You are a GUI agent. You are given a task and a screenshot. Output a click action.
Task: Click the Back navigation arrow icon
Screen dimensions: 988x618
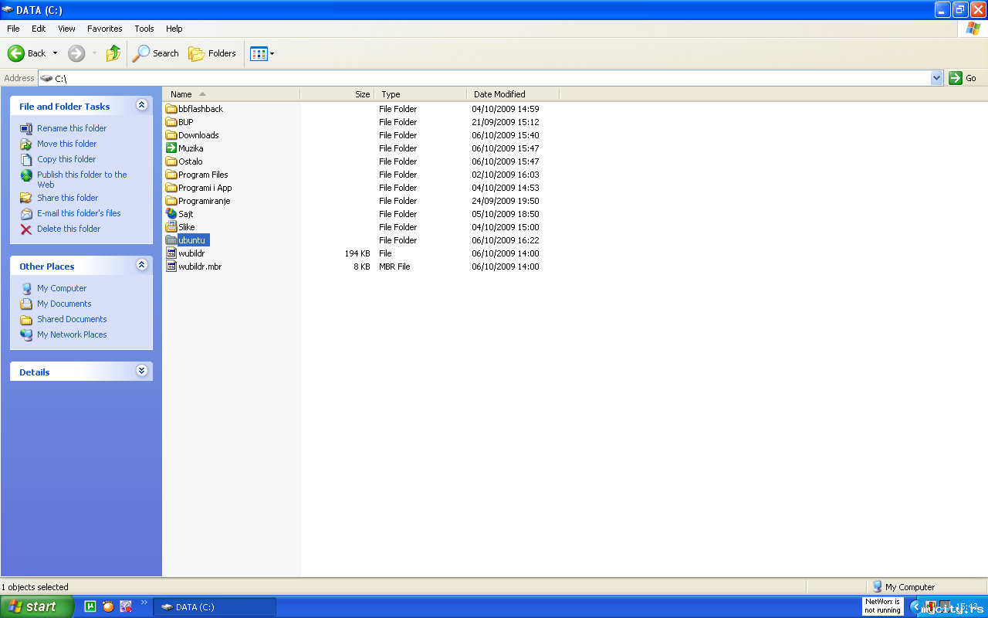(x=16, y=53)
